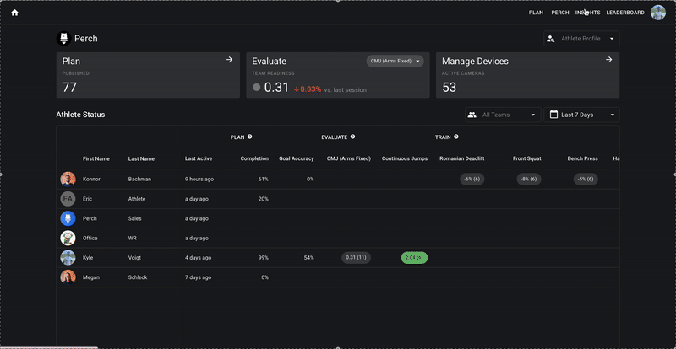Image resolution: width=676 pixels, height=349 pixels.
Task: Click the first name Office
Action: click(x=90, y=238)
